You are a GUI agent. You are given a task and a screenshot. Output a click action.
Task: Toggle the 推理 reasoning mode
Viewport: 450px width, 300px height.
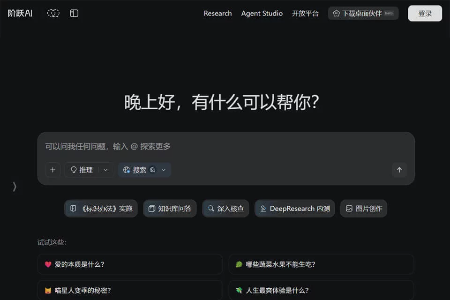(82, 170)
